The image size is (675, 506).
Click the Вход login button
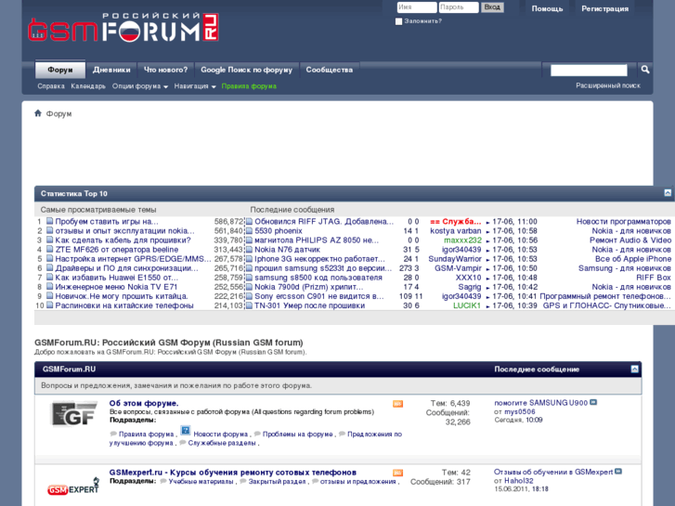click(x=492, y=7)
